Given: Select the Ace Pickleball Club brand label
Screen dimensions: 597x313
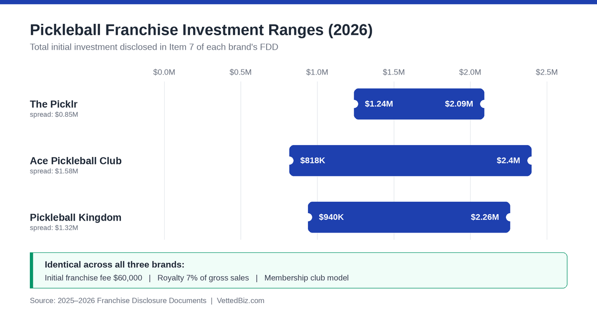Looking at the screenshot, I should 76,161.
